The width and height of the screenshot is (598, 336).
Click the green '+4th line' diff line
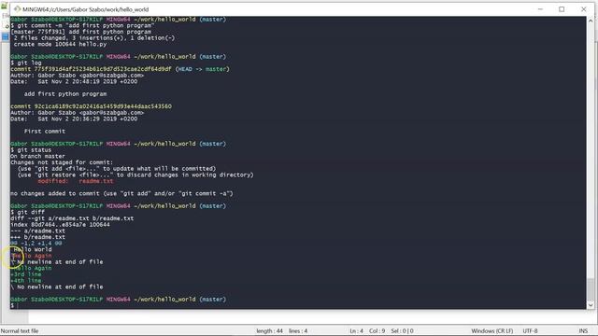26,280
